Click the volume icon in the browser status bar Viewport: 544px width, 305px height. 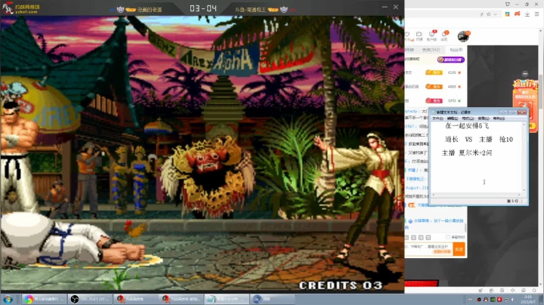[513, 291]
